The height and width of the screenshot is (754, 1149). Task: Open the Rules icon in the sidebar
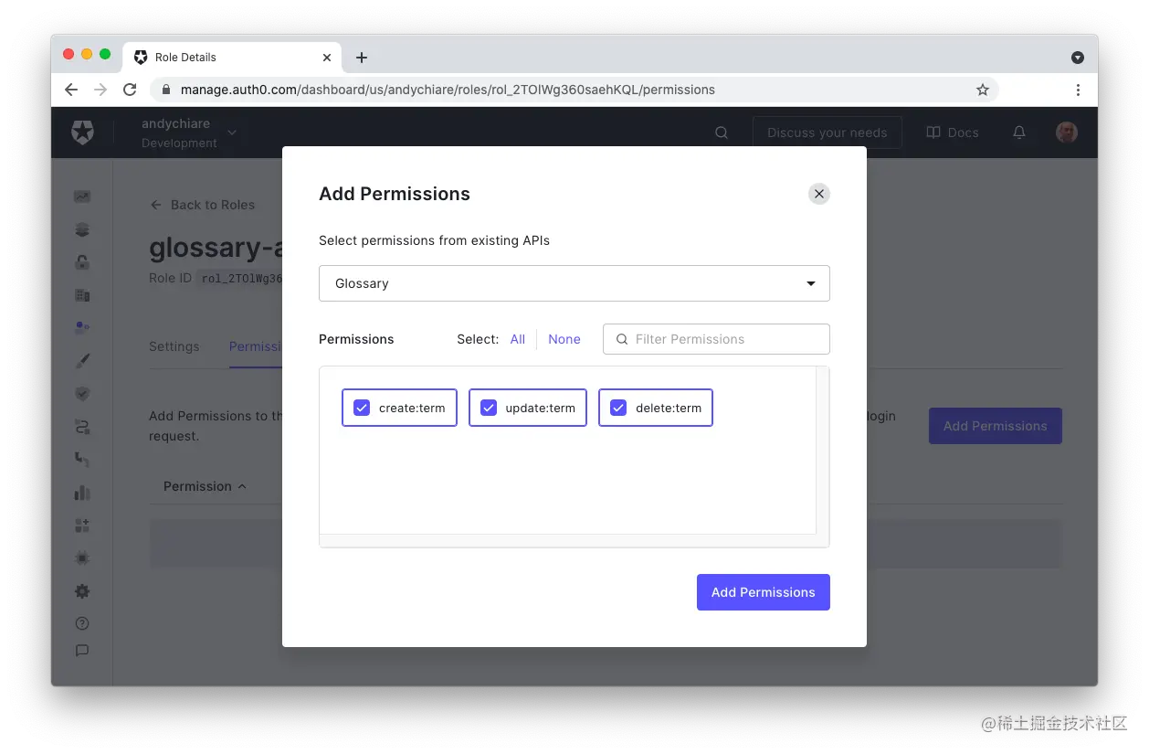tap(82, 426)
